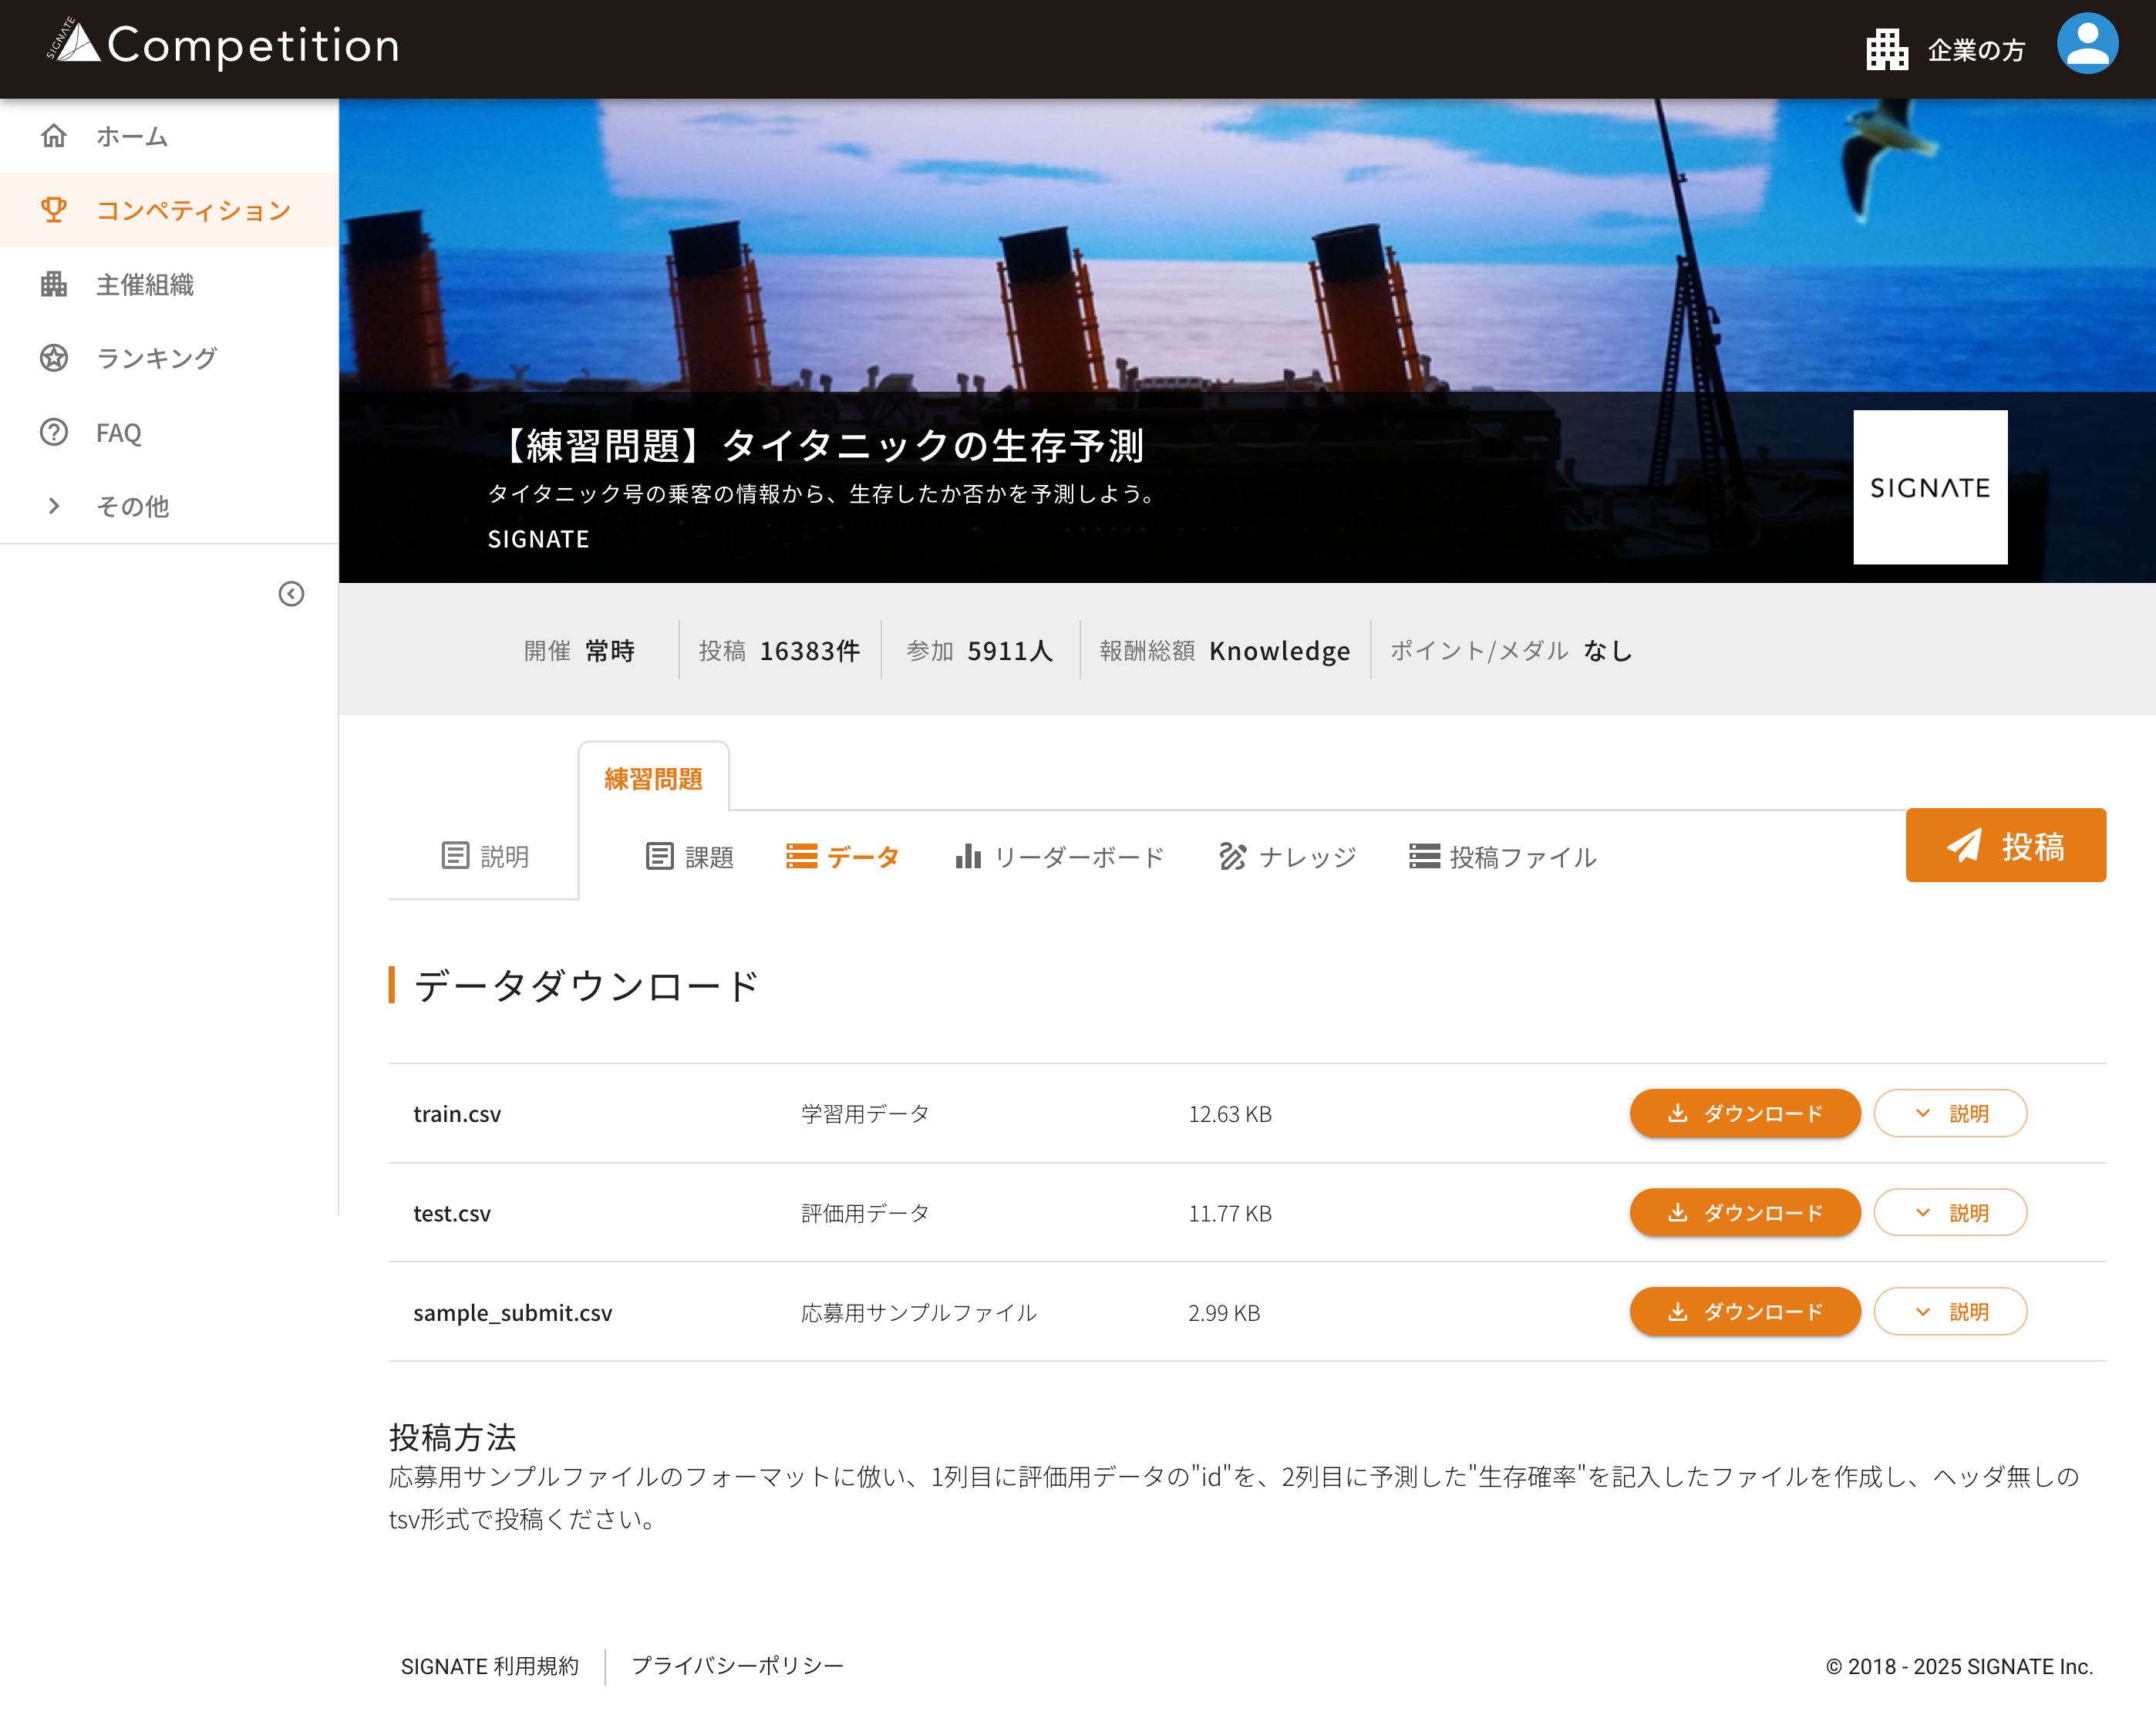The width and height of the screenshot is (2156, 1735).
Task: Open the 説明 tab on left
Action: pyautogui.click(x=485, y=856)
